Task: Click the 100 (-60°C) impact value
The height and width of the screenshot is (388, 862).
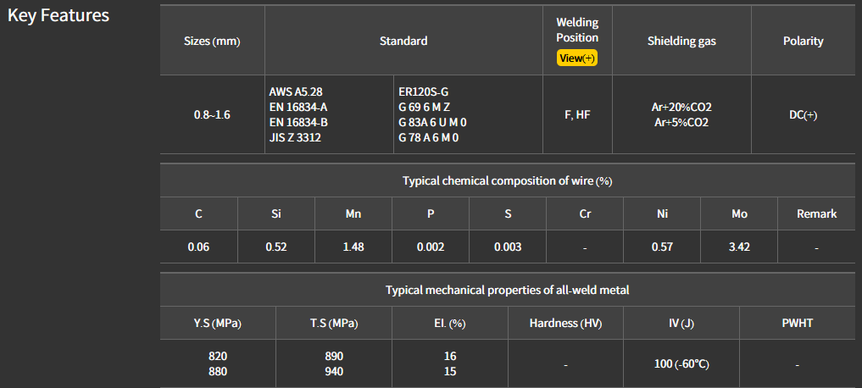Action: (681, 363)
